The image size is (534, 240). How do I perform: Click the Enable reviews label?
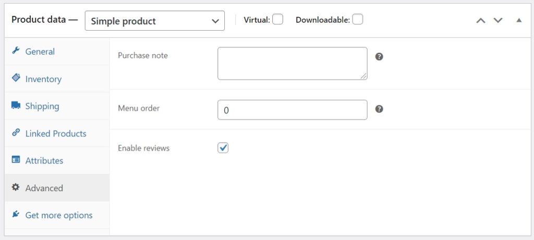(143, 148)
